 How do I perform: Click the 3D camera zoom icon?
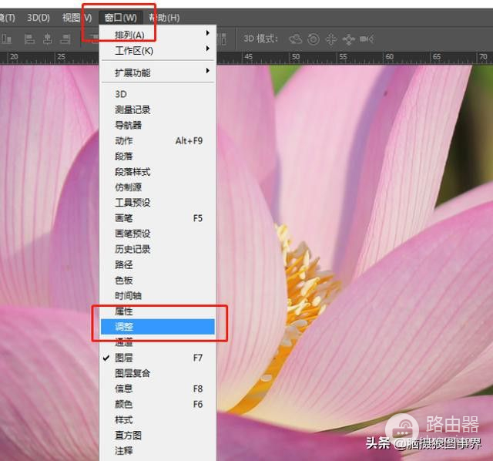click(367, 39)
